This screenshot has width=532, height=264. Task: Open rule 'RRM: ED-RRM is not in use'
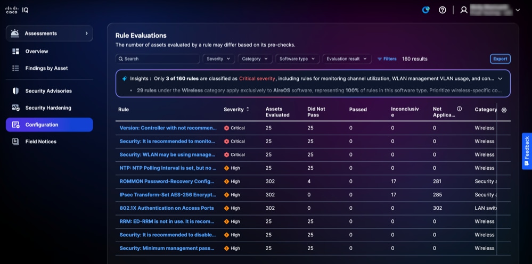167,221
